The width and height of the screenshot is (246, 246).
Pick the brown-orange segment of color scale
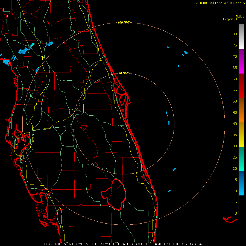coord(241,110)
